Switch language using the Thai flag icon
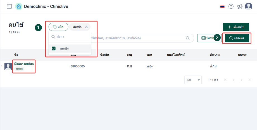 (x=222, y=6)
